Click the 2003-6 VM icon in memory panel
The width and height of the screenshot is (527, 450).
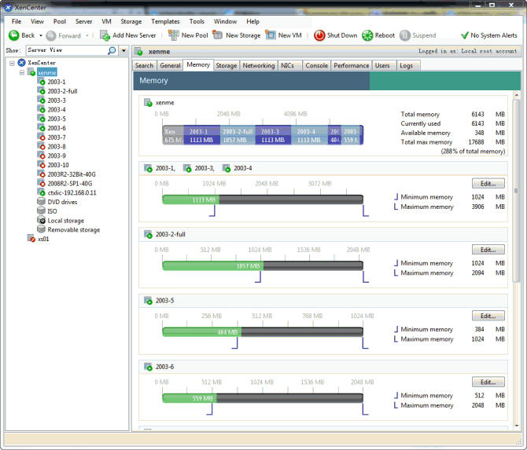pyautogui.click(x=148, y=367)
